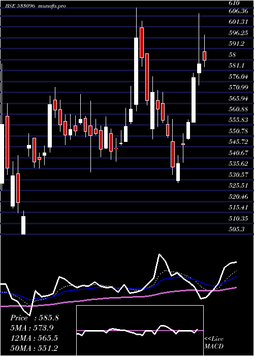This screenshot has width=254, height=356.
Task: Click the munafa.pro site label
Action: pos(52,6)
